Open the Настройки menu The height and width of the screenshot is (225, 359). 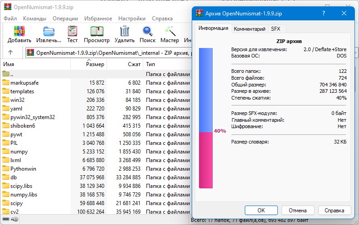click(132, 19)
